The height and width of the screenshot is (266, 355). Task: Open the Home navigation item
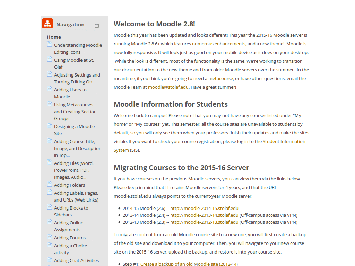pos(54,37)
